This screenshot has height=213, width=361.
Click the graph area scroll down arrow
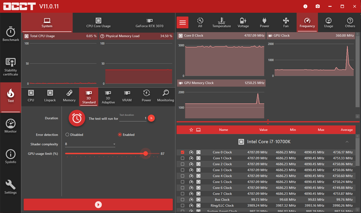(358, 116)
